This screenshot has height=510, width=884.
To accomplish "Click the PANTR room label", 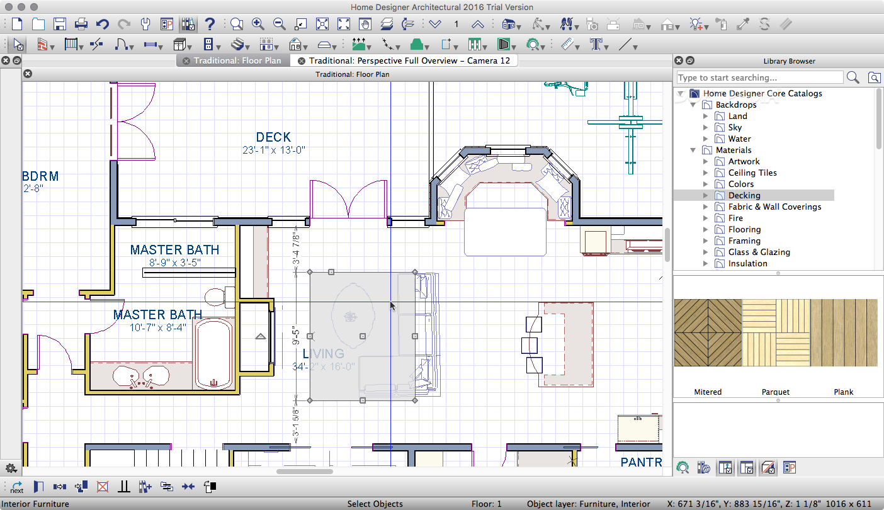I will (x=641, y=462).
